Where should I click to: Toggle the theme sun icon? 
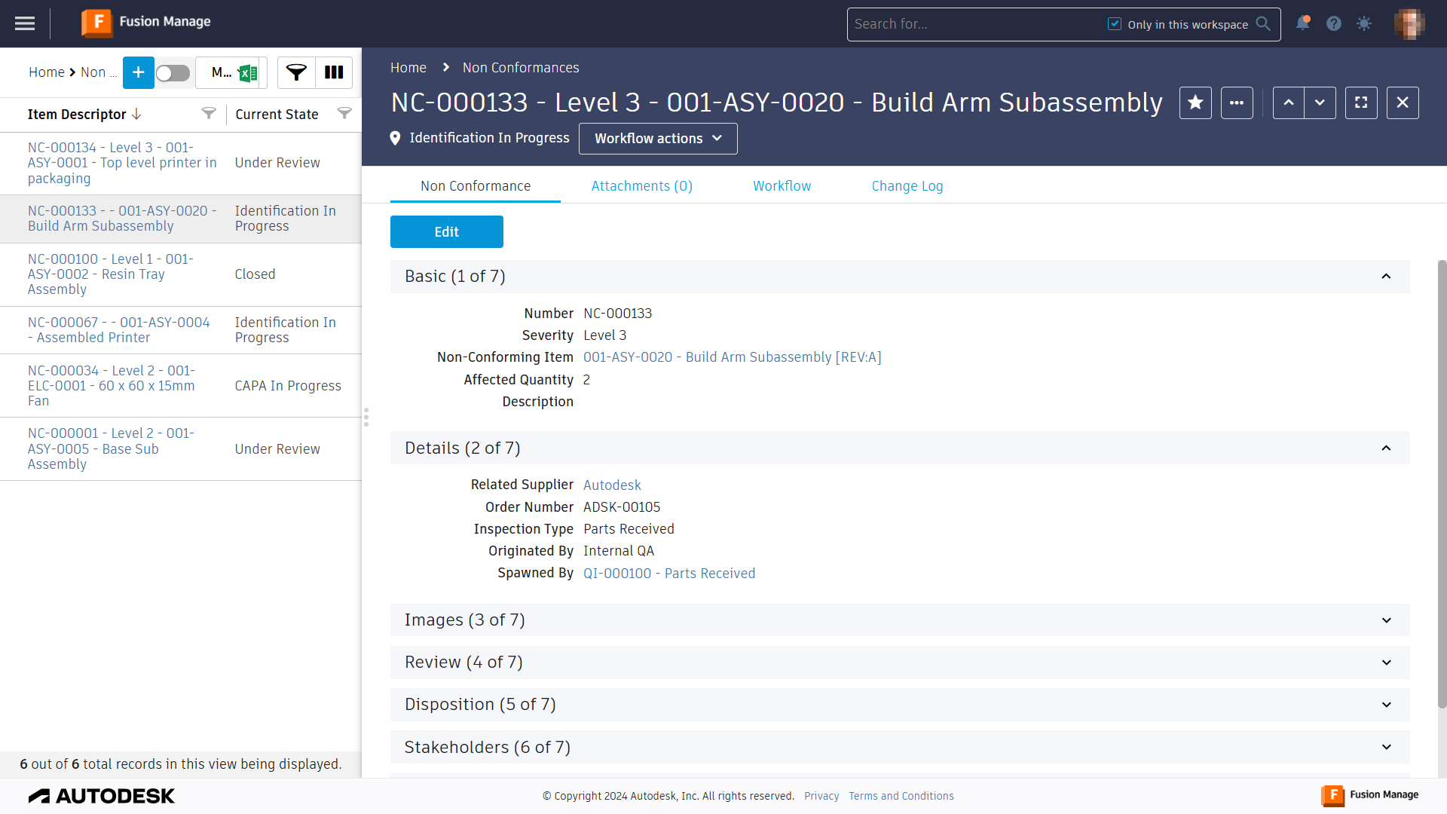point(1364,23)
